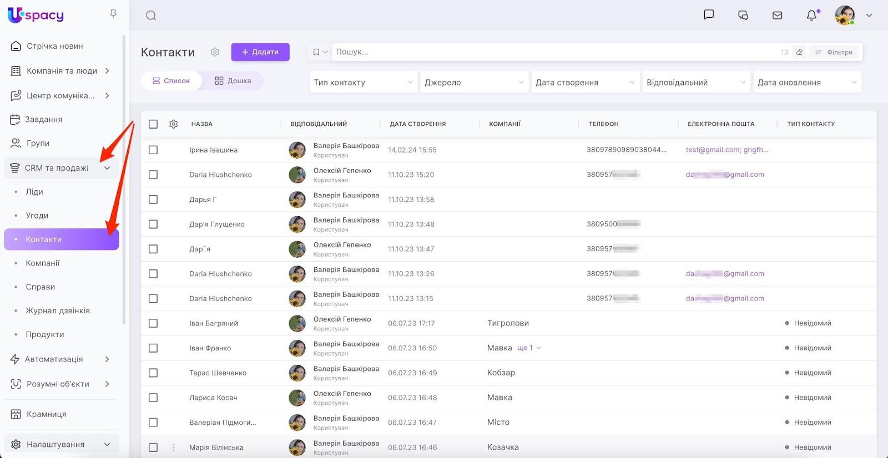This screenshot has width=888, height=458.
Task: Switch to Дошка view tab
Action: pos(233,81)
